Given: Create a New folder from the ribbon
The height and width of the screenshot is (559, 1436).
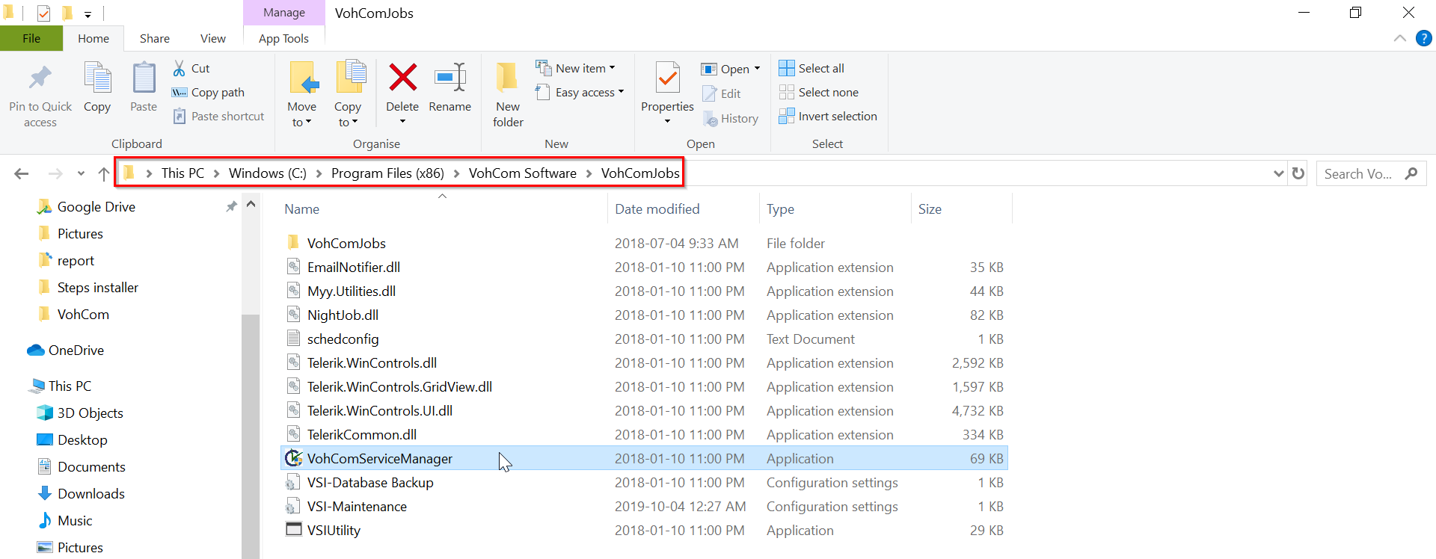Looking at the screenshot, I should 508,95.
